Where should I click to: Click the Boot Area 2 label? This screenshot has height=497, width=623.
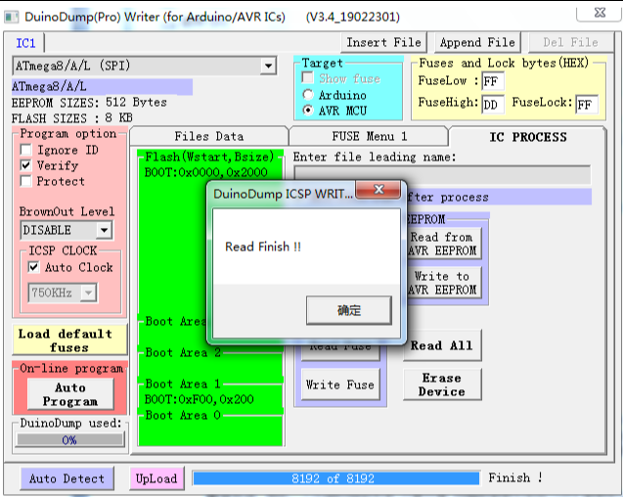pyautogui.click(x=183, y=352)
